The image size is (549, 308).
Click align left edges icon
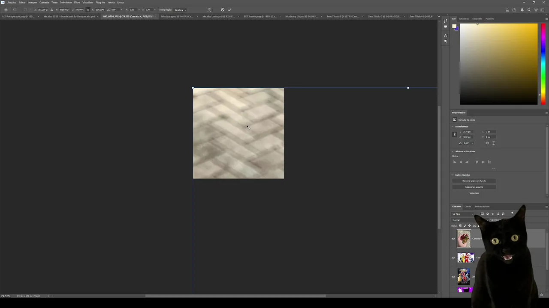coord(455,162)
